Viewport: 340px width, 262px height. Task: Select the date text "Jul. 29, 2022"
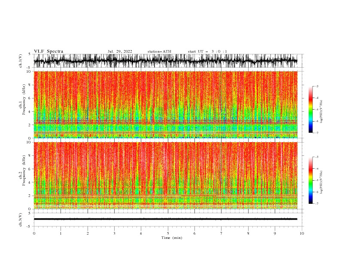pos(120,51)
